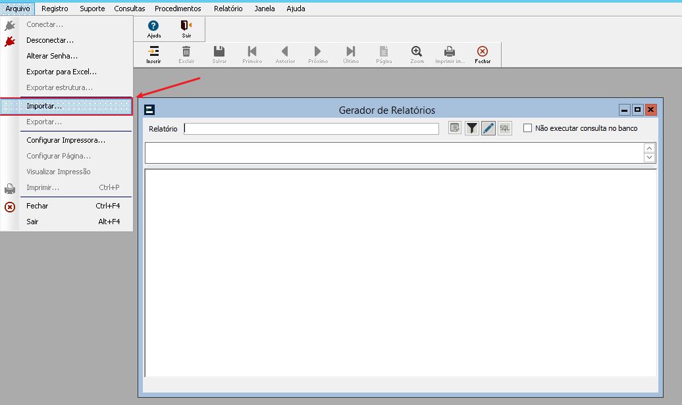Choose Sair Alt+F4 menu entry
The image size is (682, 405).
click(66, 222)
